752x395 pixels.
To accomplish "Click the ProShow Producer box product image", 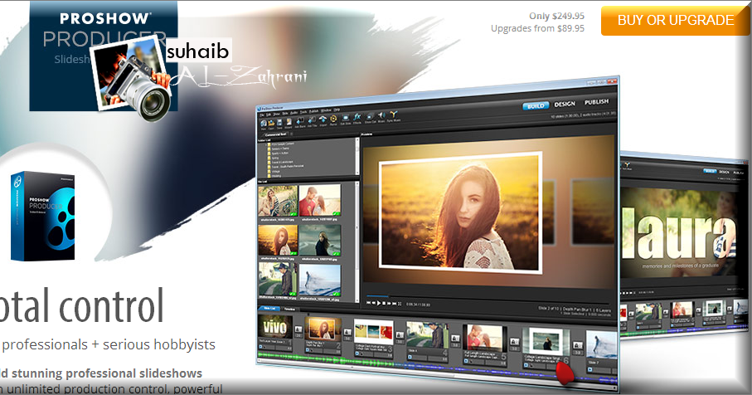I will [42, 216].
